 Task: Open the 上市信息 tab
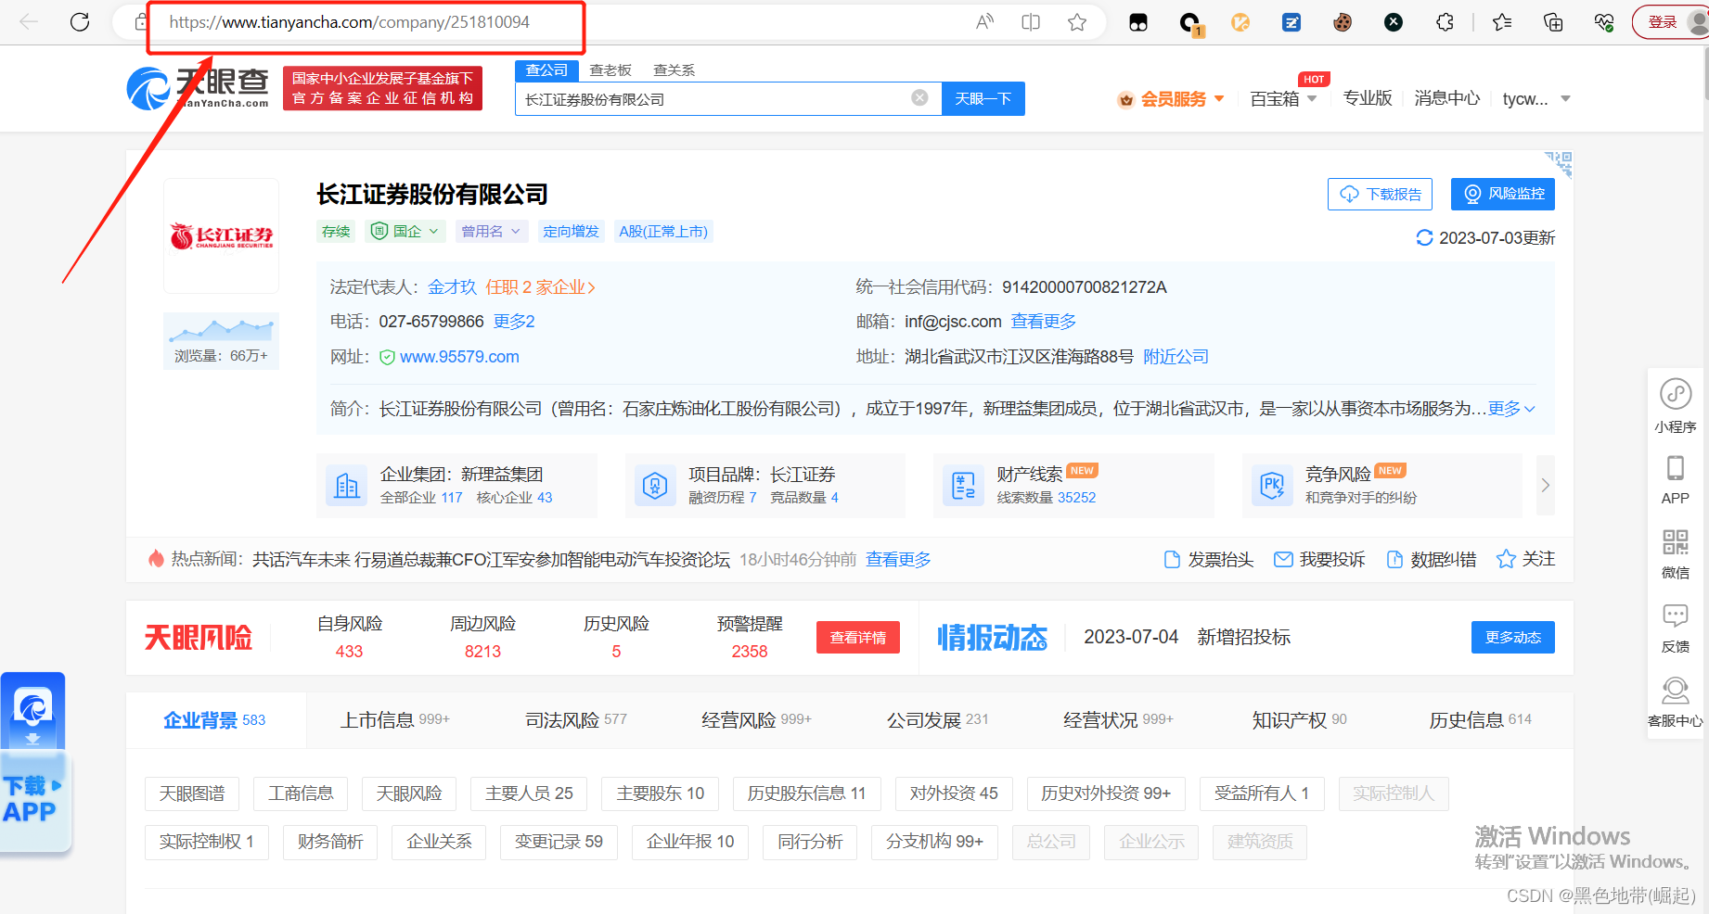(x=395, y=720)
